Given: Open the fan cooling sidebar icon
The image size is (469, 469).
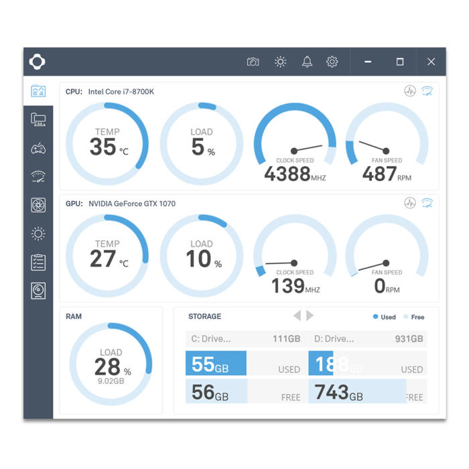Looking at the screenshot, I should 38,206.
